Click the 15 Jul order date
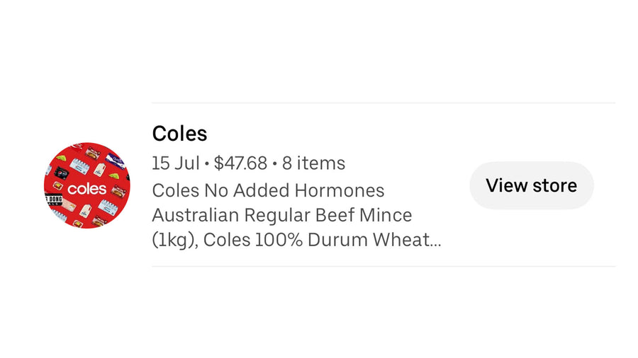Viewport: 638px width, 358px height. [175, 163]
